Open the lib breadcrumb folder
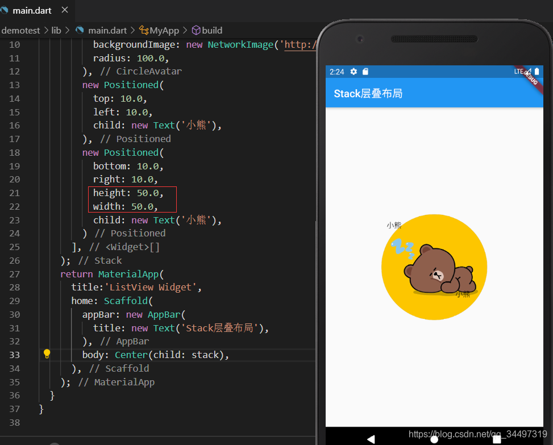The height and width of the screenshot is (445, 553). coord(56,31)
